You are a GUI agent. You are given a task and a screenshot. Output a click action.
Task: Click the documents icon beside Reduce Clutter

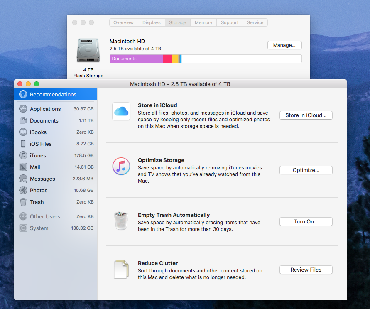pos(121,269)
